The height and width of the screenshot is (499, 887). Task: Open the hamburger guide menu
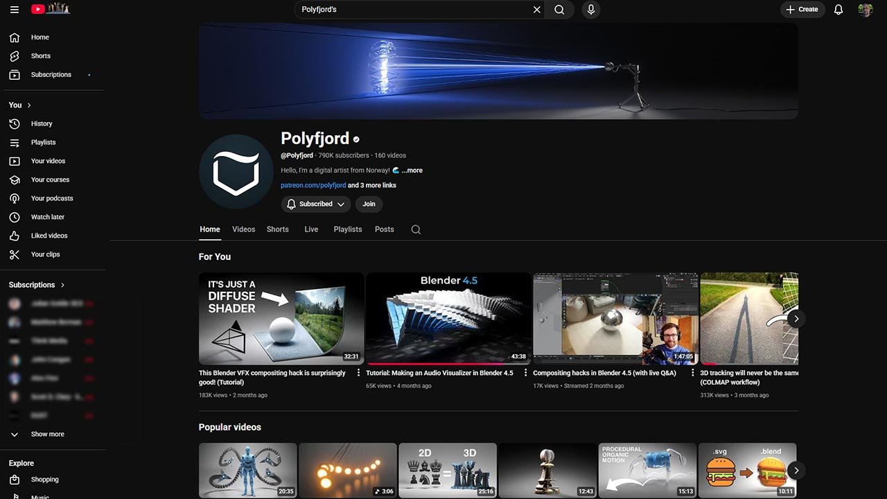pyautogui.click(x=15, y=10)
